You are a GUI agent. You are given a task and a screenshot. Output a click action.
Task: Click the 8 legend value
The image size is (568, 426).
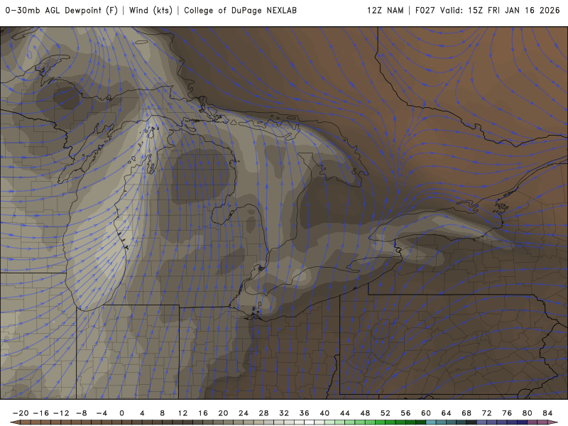[163, 413]
